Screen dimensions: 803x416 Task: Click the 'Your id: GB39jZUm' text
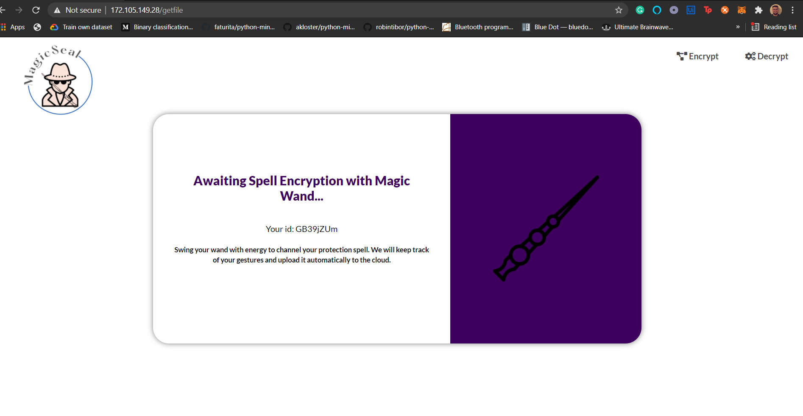point(301,229)
